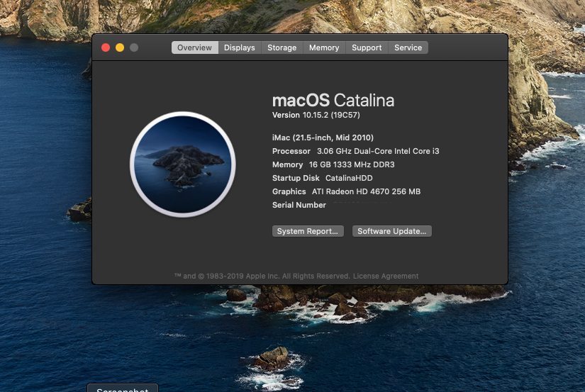The image size is (585, 392).
Task: Click the ATI Radeon HD 4670 256 MB value
Action: [x=367, y=191]
